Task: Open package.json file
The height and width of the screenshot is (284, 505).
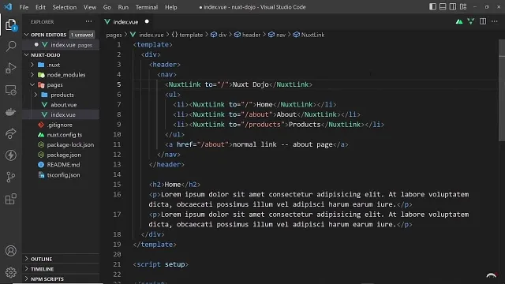Action: coord(64,155)
